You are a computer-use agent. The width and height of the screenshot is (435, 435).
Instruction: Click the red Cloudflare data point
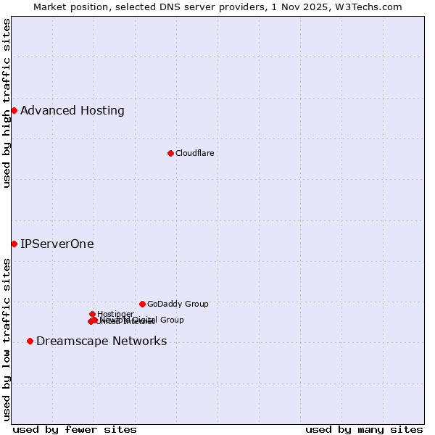[170, 153]
